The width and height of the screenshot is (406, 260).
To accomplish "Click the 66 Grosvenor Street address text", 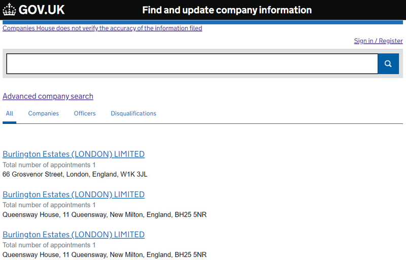I will 75,174.
